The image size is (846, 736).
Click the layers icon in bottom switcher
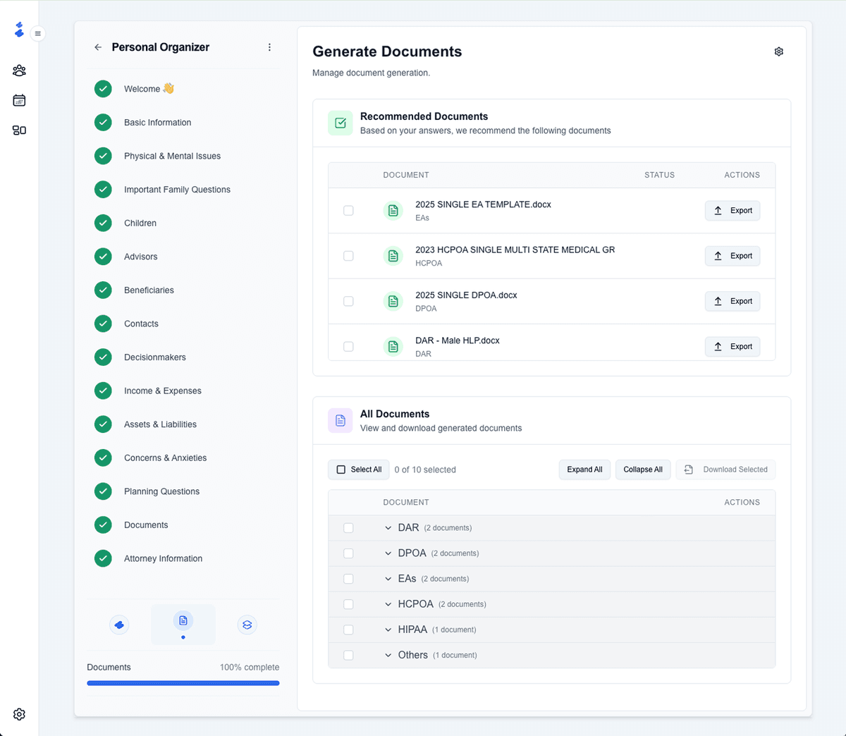247,625
